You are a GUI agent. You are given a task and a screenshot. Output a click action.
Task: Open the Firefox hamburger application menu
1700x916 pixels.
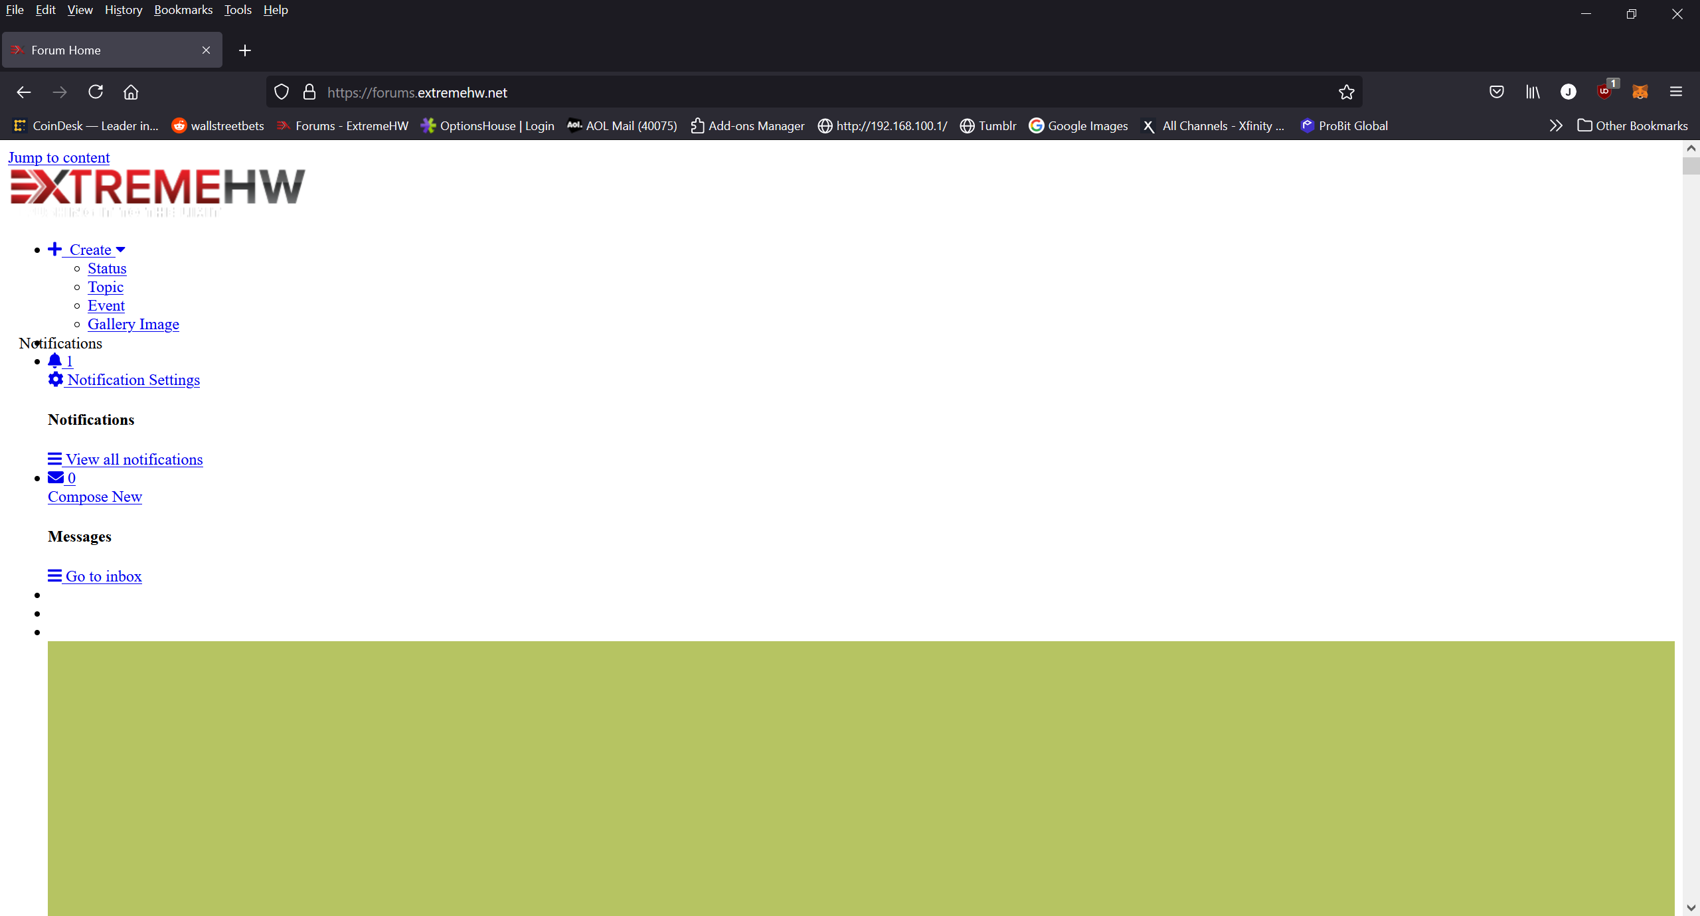point(1676,92)
